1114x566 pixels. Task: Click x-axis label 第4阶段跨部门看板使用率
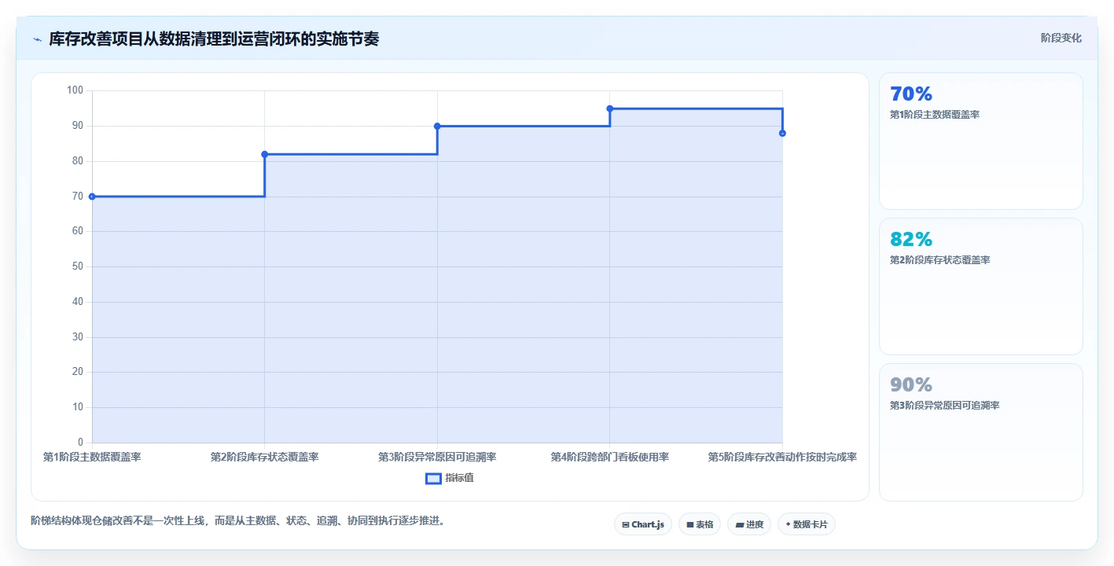609,457
